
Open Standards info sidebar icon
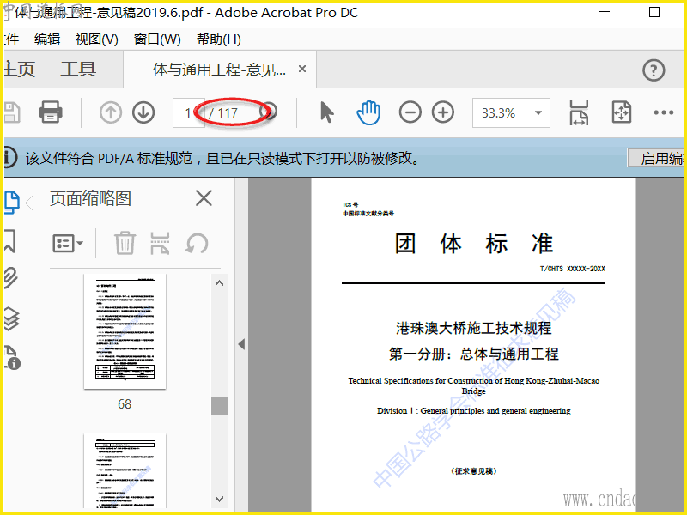(12, 357)
